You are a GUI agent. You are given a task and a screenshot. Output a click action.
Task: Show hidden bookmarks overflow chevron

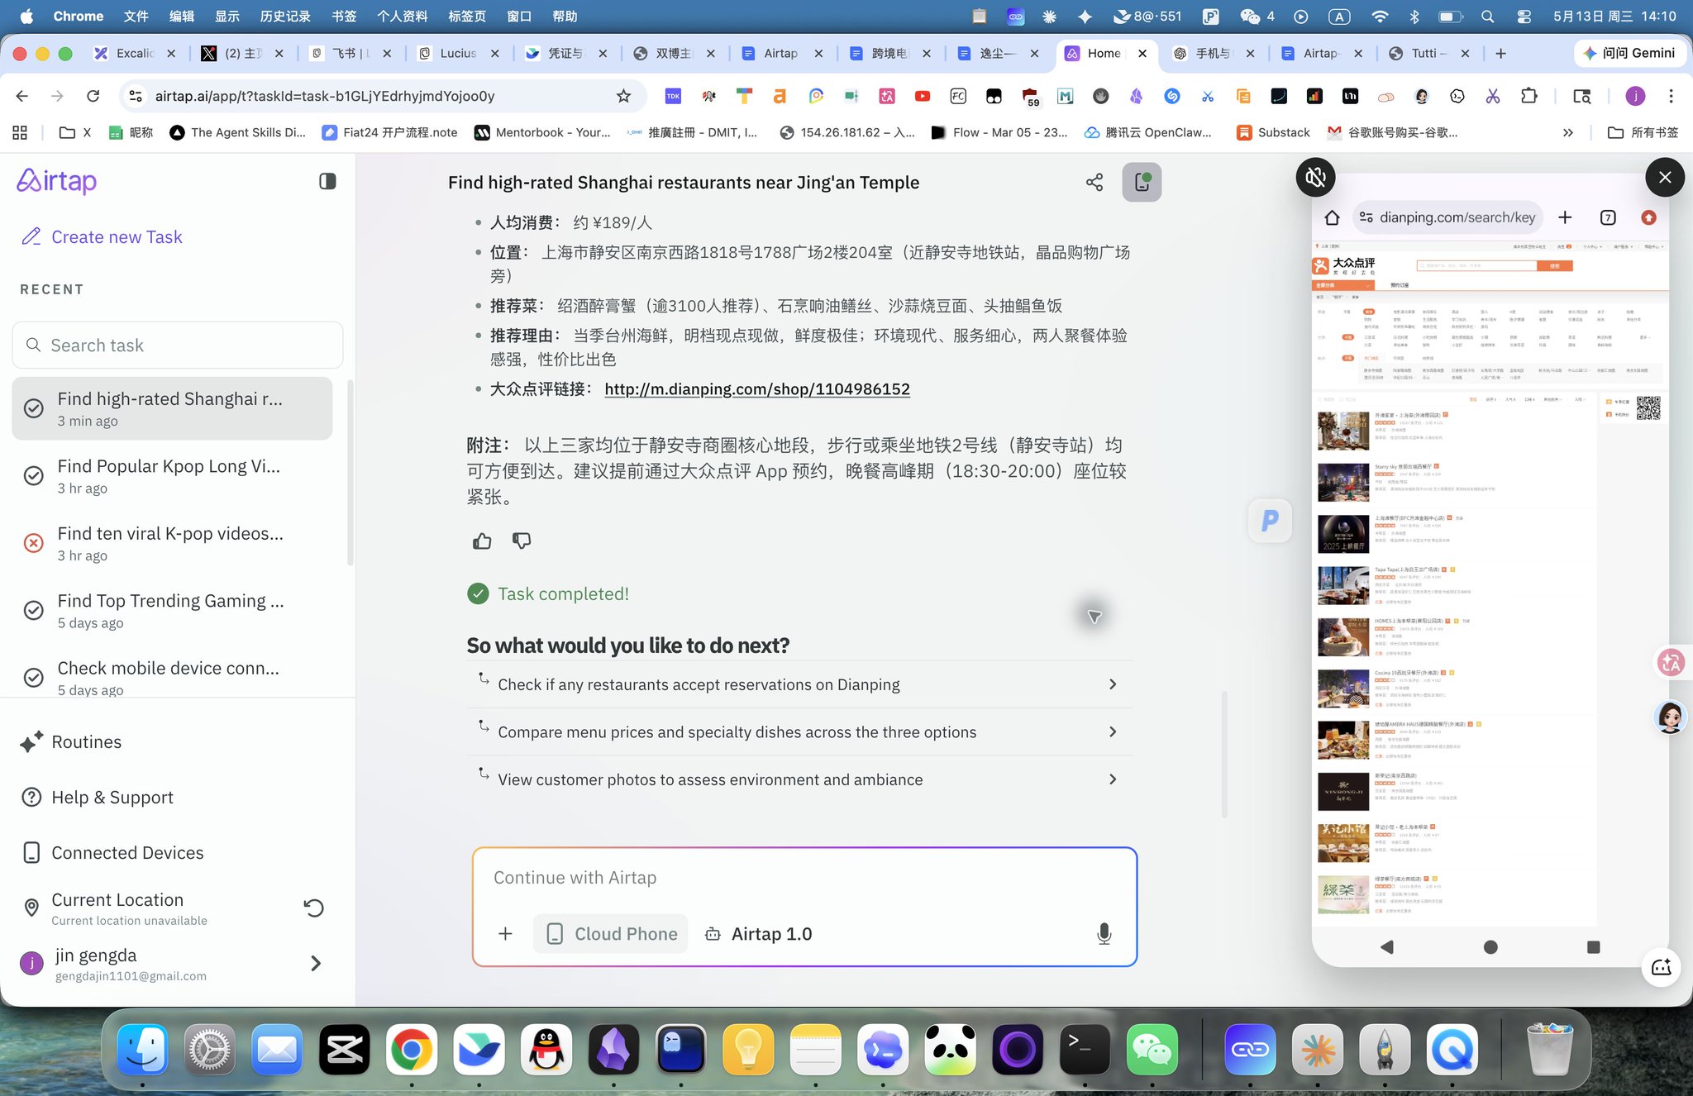(1567, 132)
